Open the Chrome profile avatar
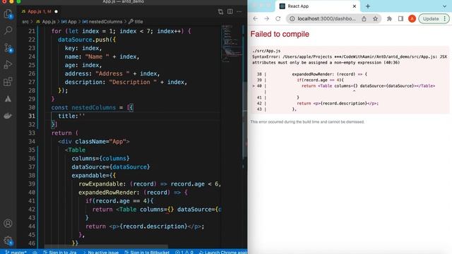The height and width of the screenshot is (254, 452). (x=412, y=19)
